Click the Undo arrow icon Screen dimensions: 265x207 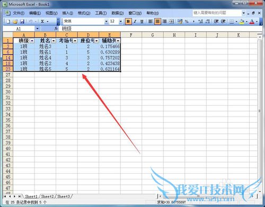pyautogui.click(x=31, y=22)
